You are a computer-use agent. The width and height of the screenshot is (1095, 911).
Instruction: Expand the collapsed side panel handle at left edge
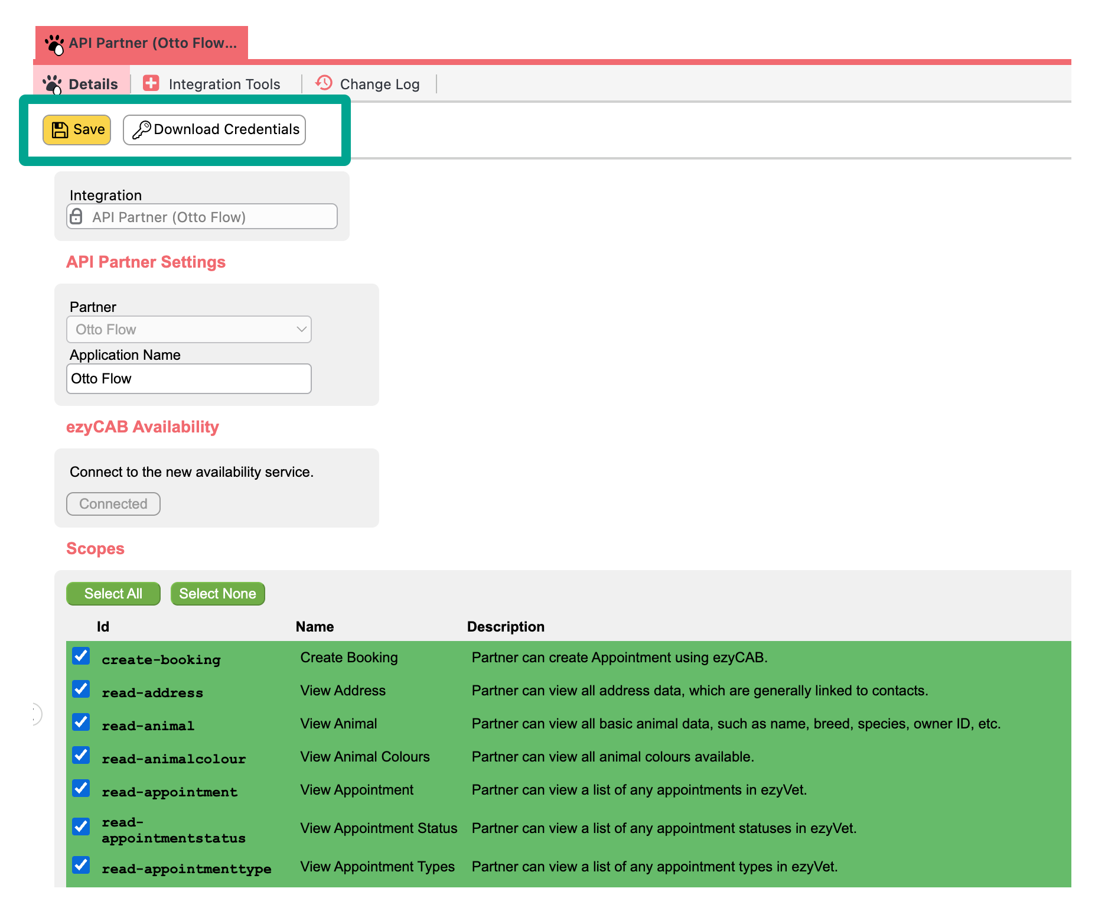click(36, 714)
